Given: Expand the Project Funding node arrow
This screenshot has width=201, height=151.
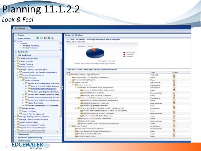Looking at the screenshot, I should click(x=18, y=111).
